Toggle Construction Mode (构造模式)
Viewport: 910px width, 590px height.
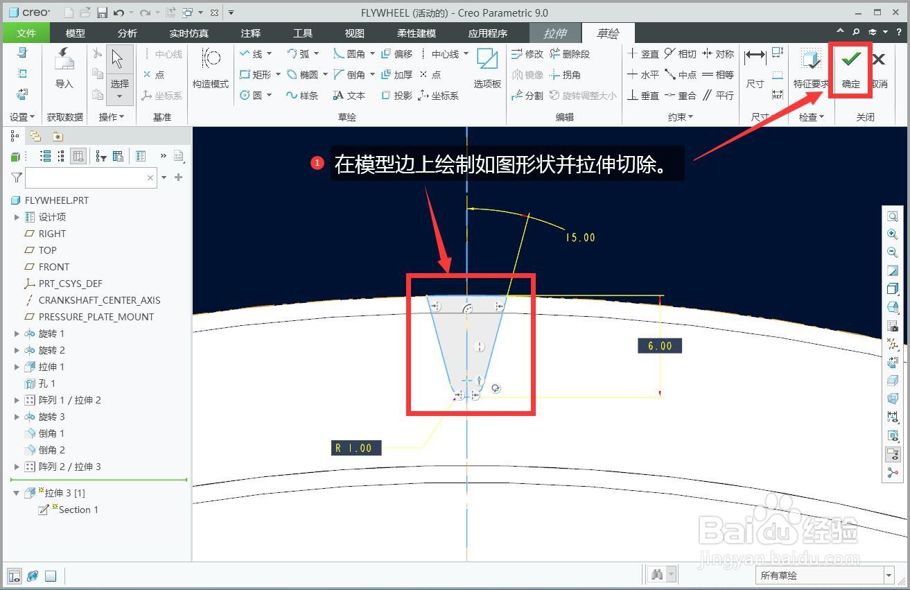[210, 68]
